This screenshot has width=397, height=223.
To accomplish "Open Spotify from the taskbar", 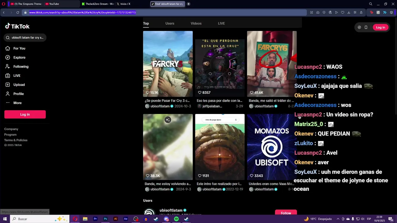I will 176,219.
